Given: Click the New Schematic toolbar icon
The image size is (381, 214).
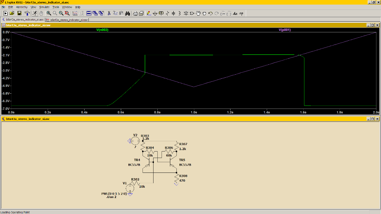Looking at the screenshot, I should [x=5, y=13].
